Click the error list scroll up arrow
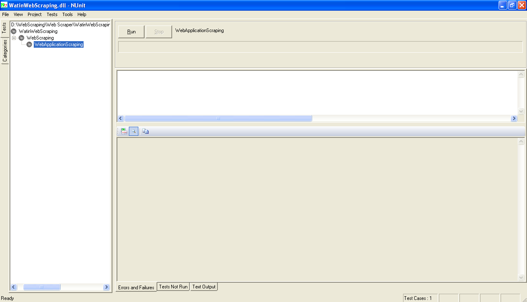527x302 pixels. 521,74
